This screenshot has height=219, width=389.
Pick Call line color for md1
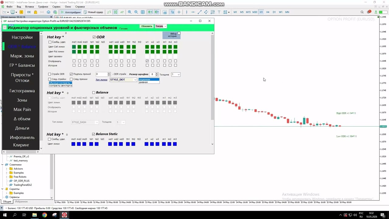click(x=74, y=47)
